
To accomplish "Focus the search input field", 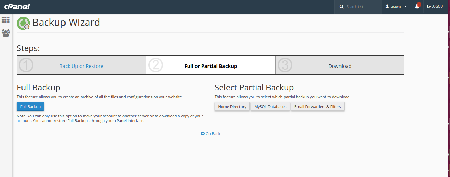I will pyautogui.click(x=362, y=6).
